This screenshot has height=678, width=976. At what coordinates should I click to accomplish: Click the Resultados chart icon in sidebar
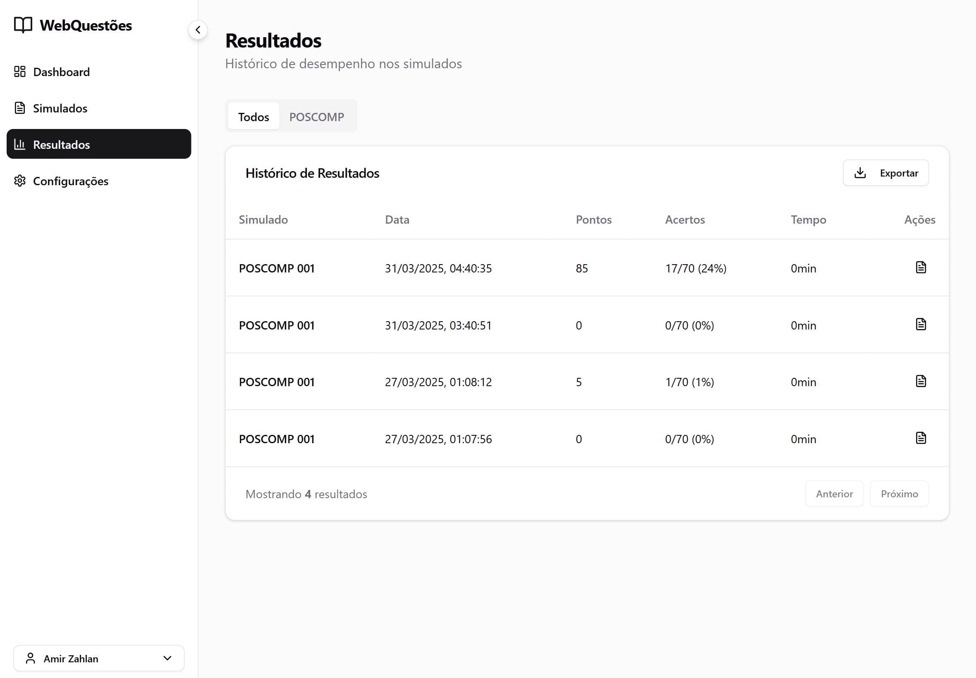[20, 144]
